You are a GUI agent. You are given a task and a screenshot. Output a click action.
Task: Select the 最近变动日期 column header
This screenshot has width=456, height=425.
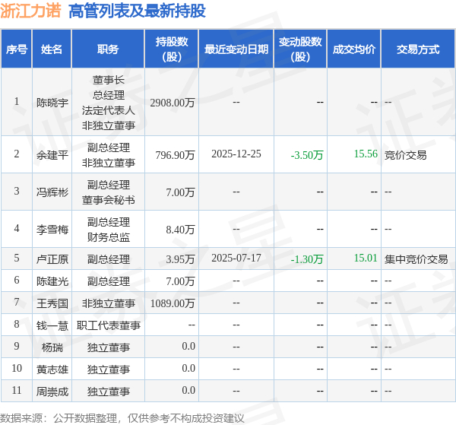(236, 49)
